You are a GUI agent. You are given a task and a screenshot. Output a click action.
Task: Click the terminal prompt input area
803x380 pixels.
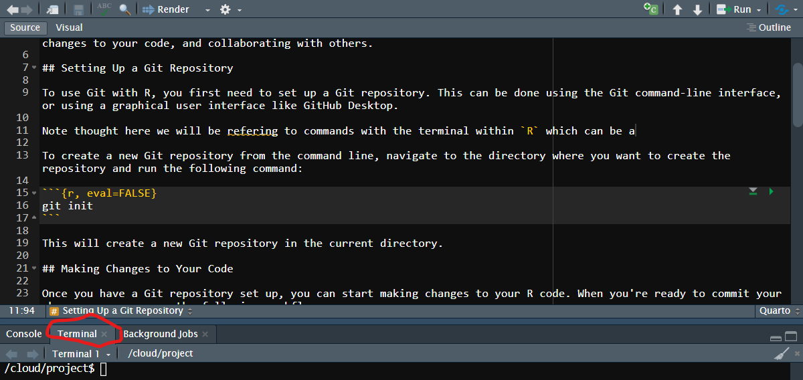click(x=103, y=369)
